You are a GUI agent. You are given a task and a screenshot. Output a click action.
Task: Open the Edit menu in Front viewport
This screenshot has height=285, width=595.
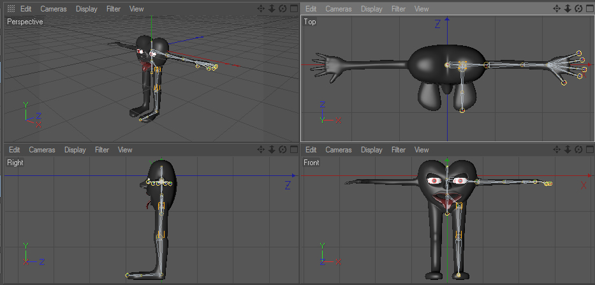click(311, 150)
